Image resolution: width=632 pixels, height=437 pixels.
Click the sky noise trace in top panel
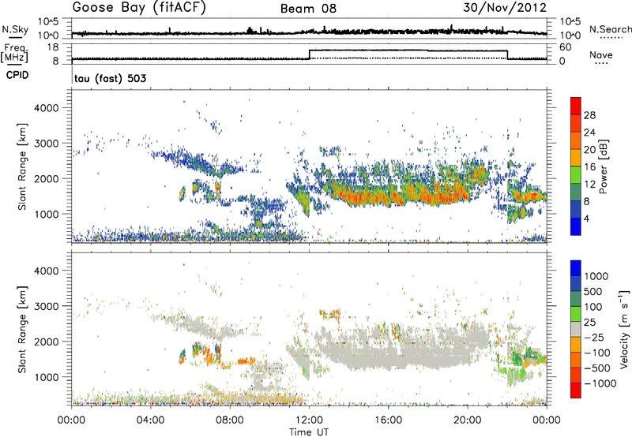309,32
